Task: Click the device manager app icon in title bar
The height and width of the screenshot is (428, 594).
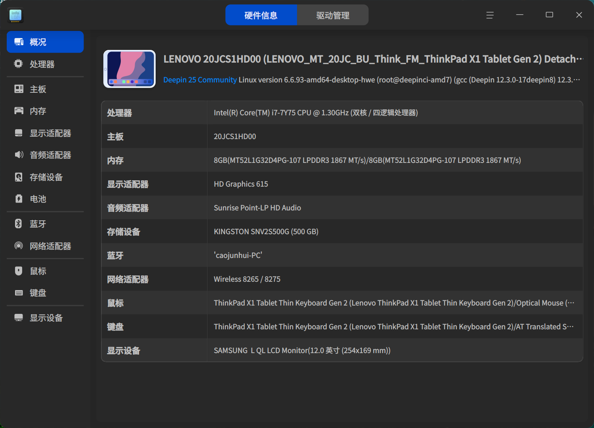Action: [15, 16]
